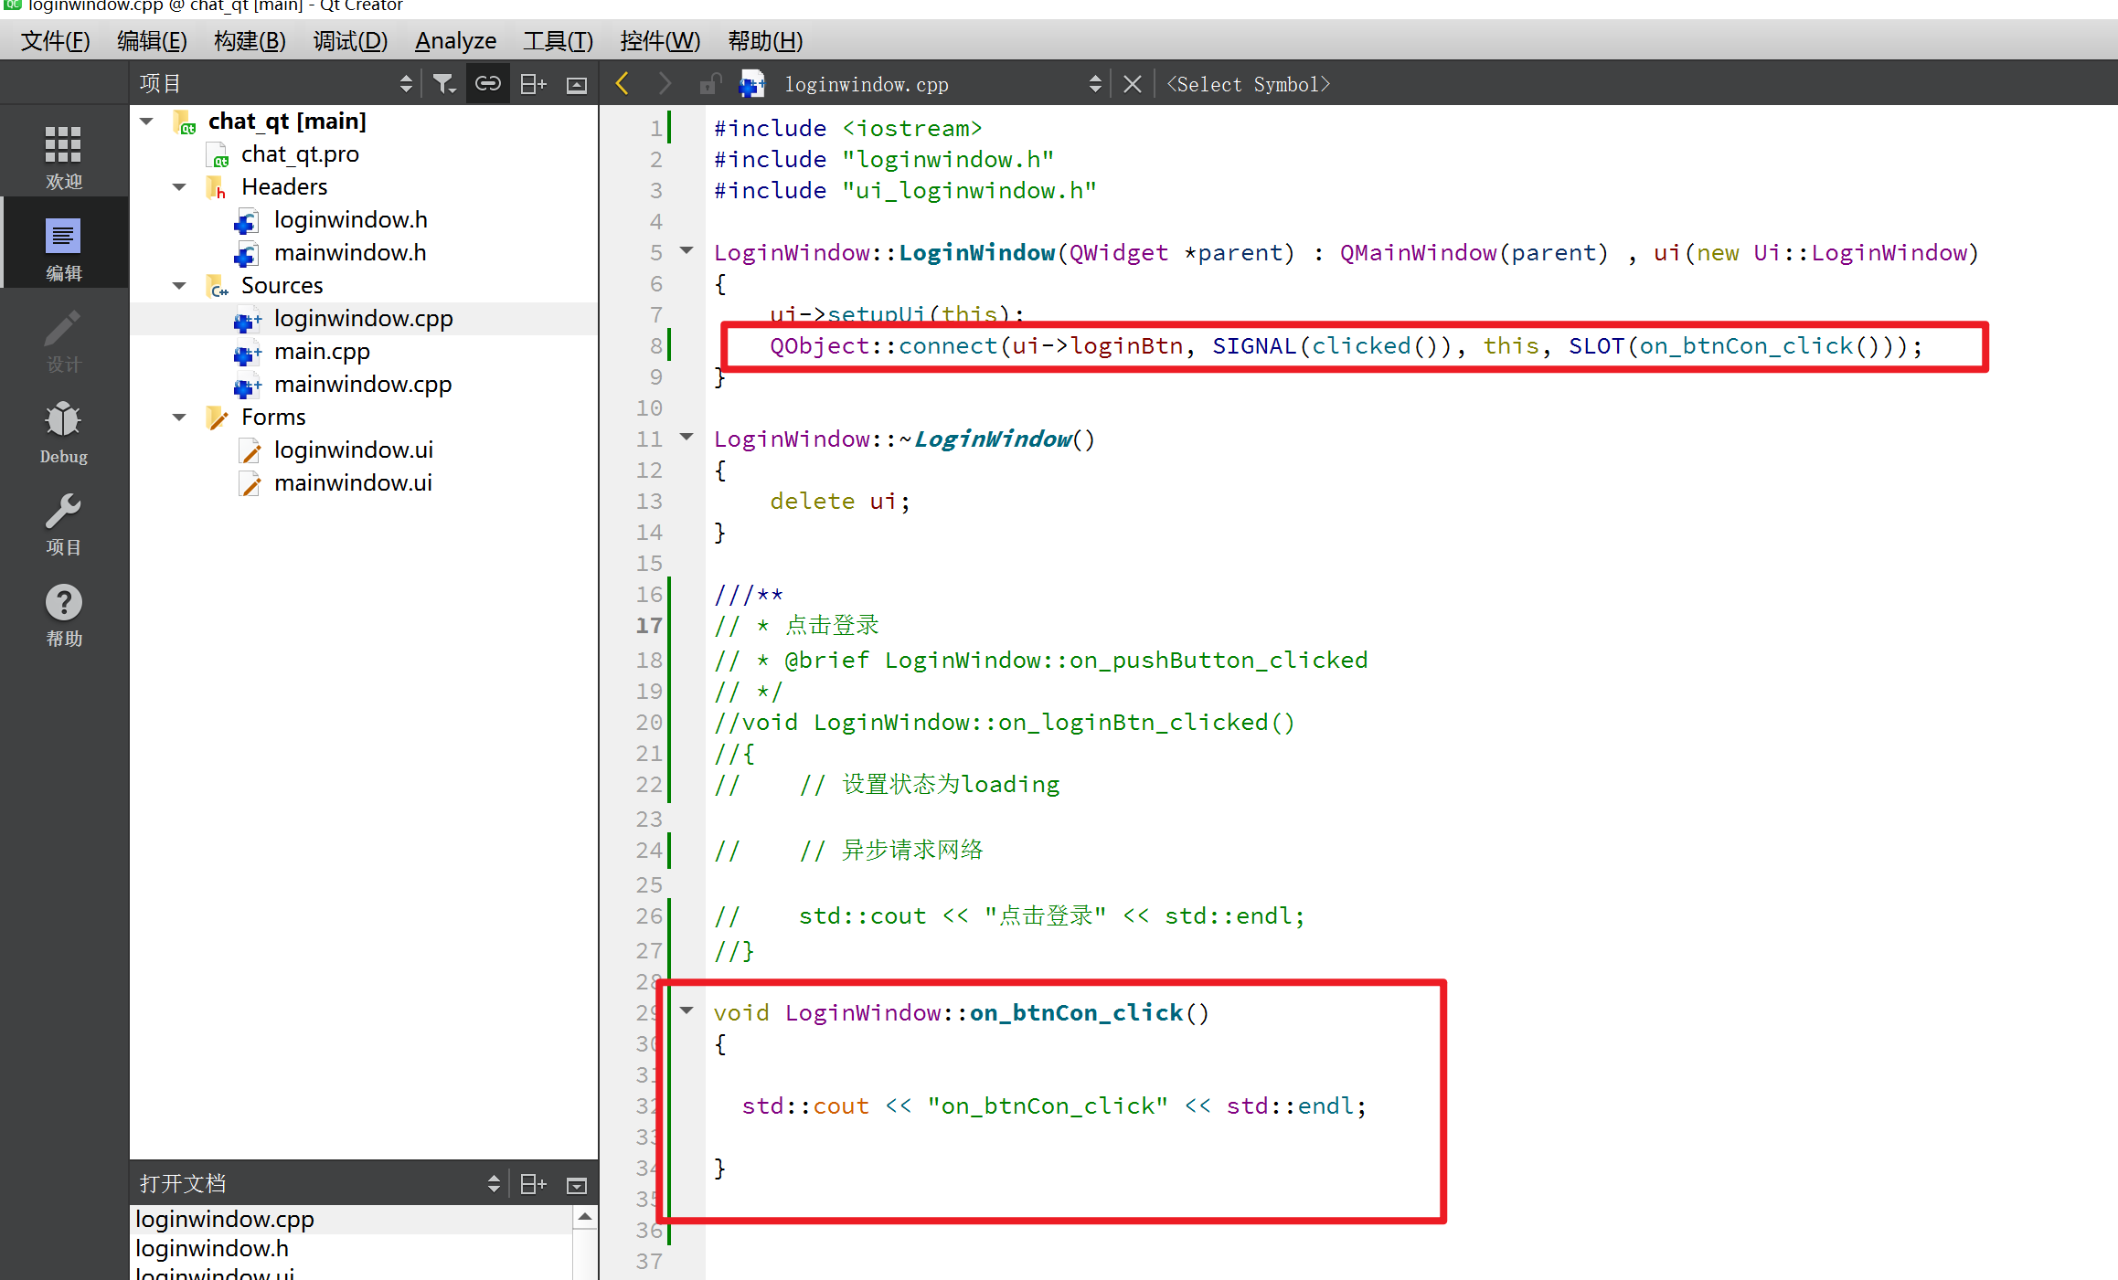Go back with the left arrow

pyautogui.click(x=623, y=84)
